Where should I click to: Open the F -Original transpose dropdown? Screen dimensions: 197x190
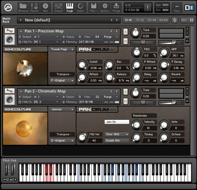pos(62,81)
